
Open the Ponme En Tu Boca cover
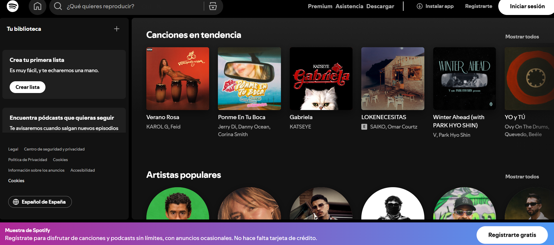tap(249, 79)
